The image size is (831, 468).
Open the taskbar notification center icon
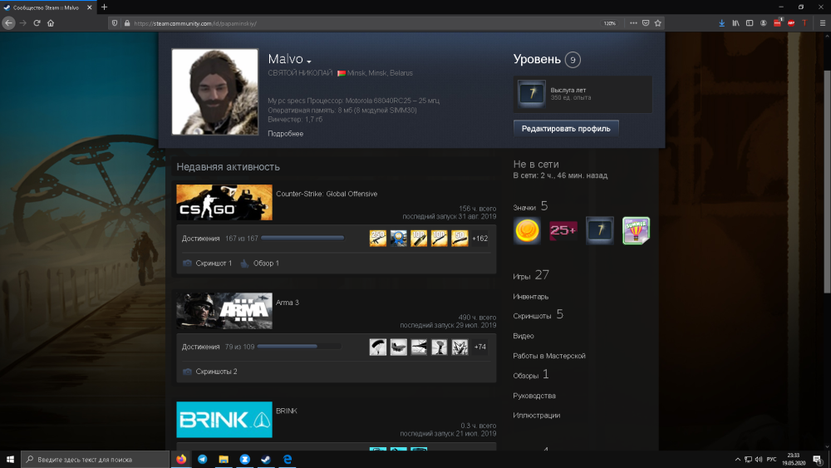point(818,460)
